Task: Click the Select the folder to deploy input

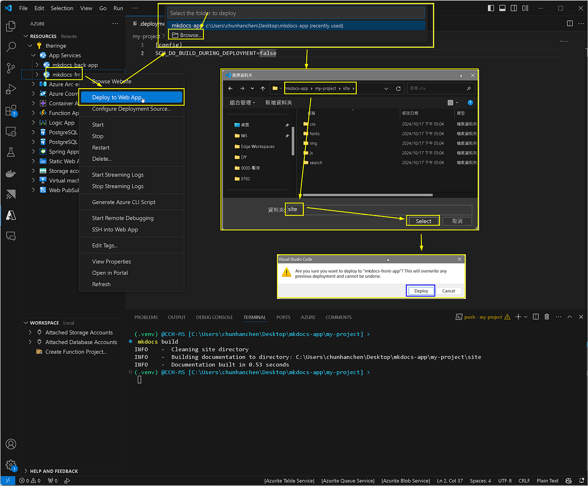Action: [296, 13]
